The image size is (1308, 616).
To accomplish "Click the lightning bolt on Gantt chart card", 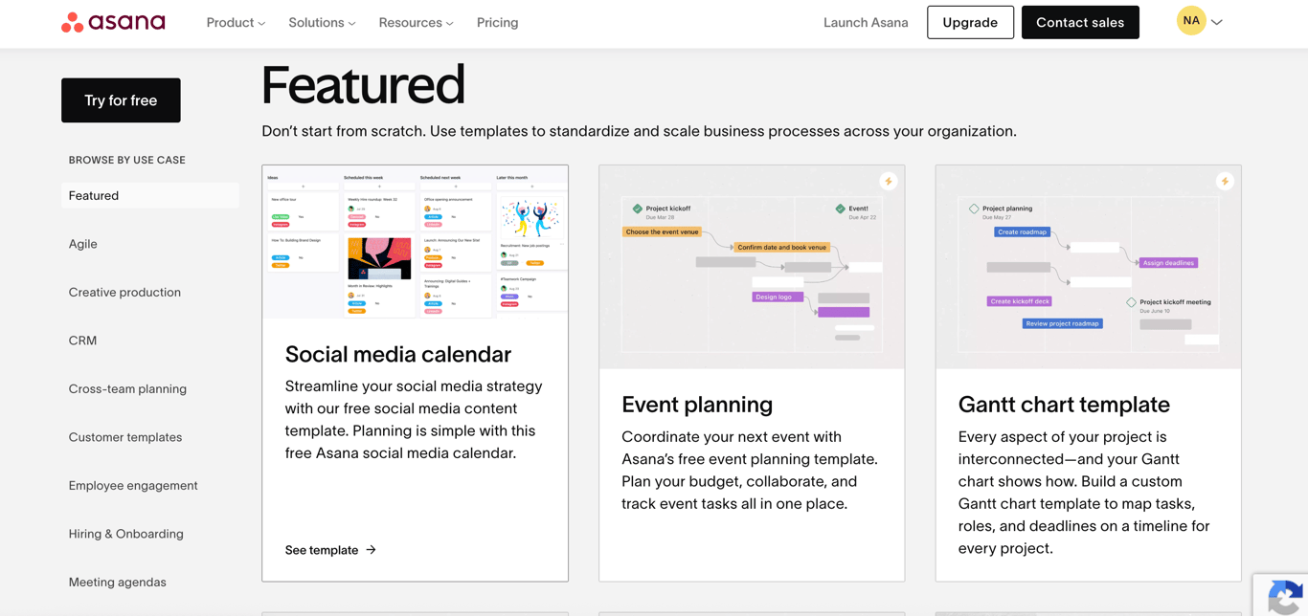I will [x=1226, y=180].
